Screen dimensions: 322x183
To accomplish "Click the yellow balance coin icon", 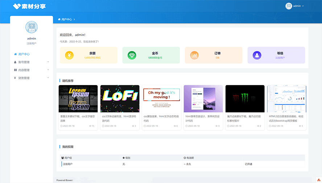I will pyautogui.click(x=69, y=55).
